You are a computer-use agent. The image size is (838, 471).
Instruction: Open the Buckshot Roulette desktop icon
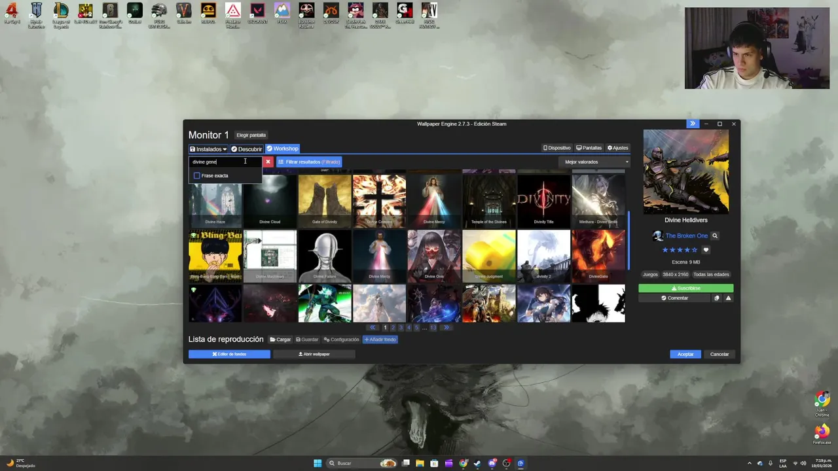[x=306, y=15]
